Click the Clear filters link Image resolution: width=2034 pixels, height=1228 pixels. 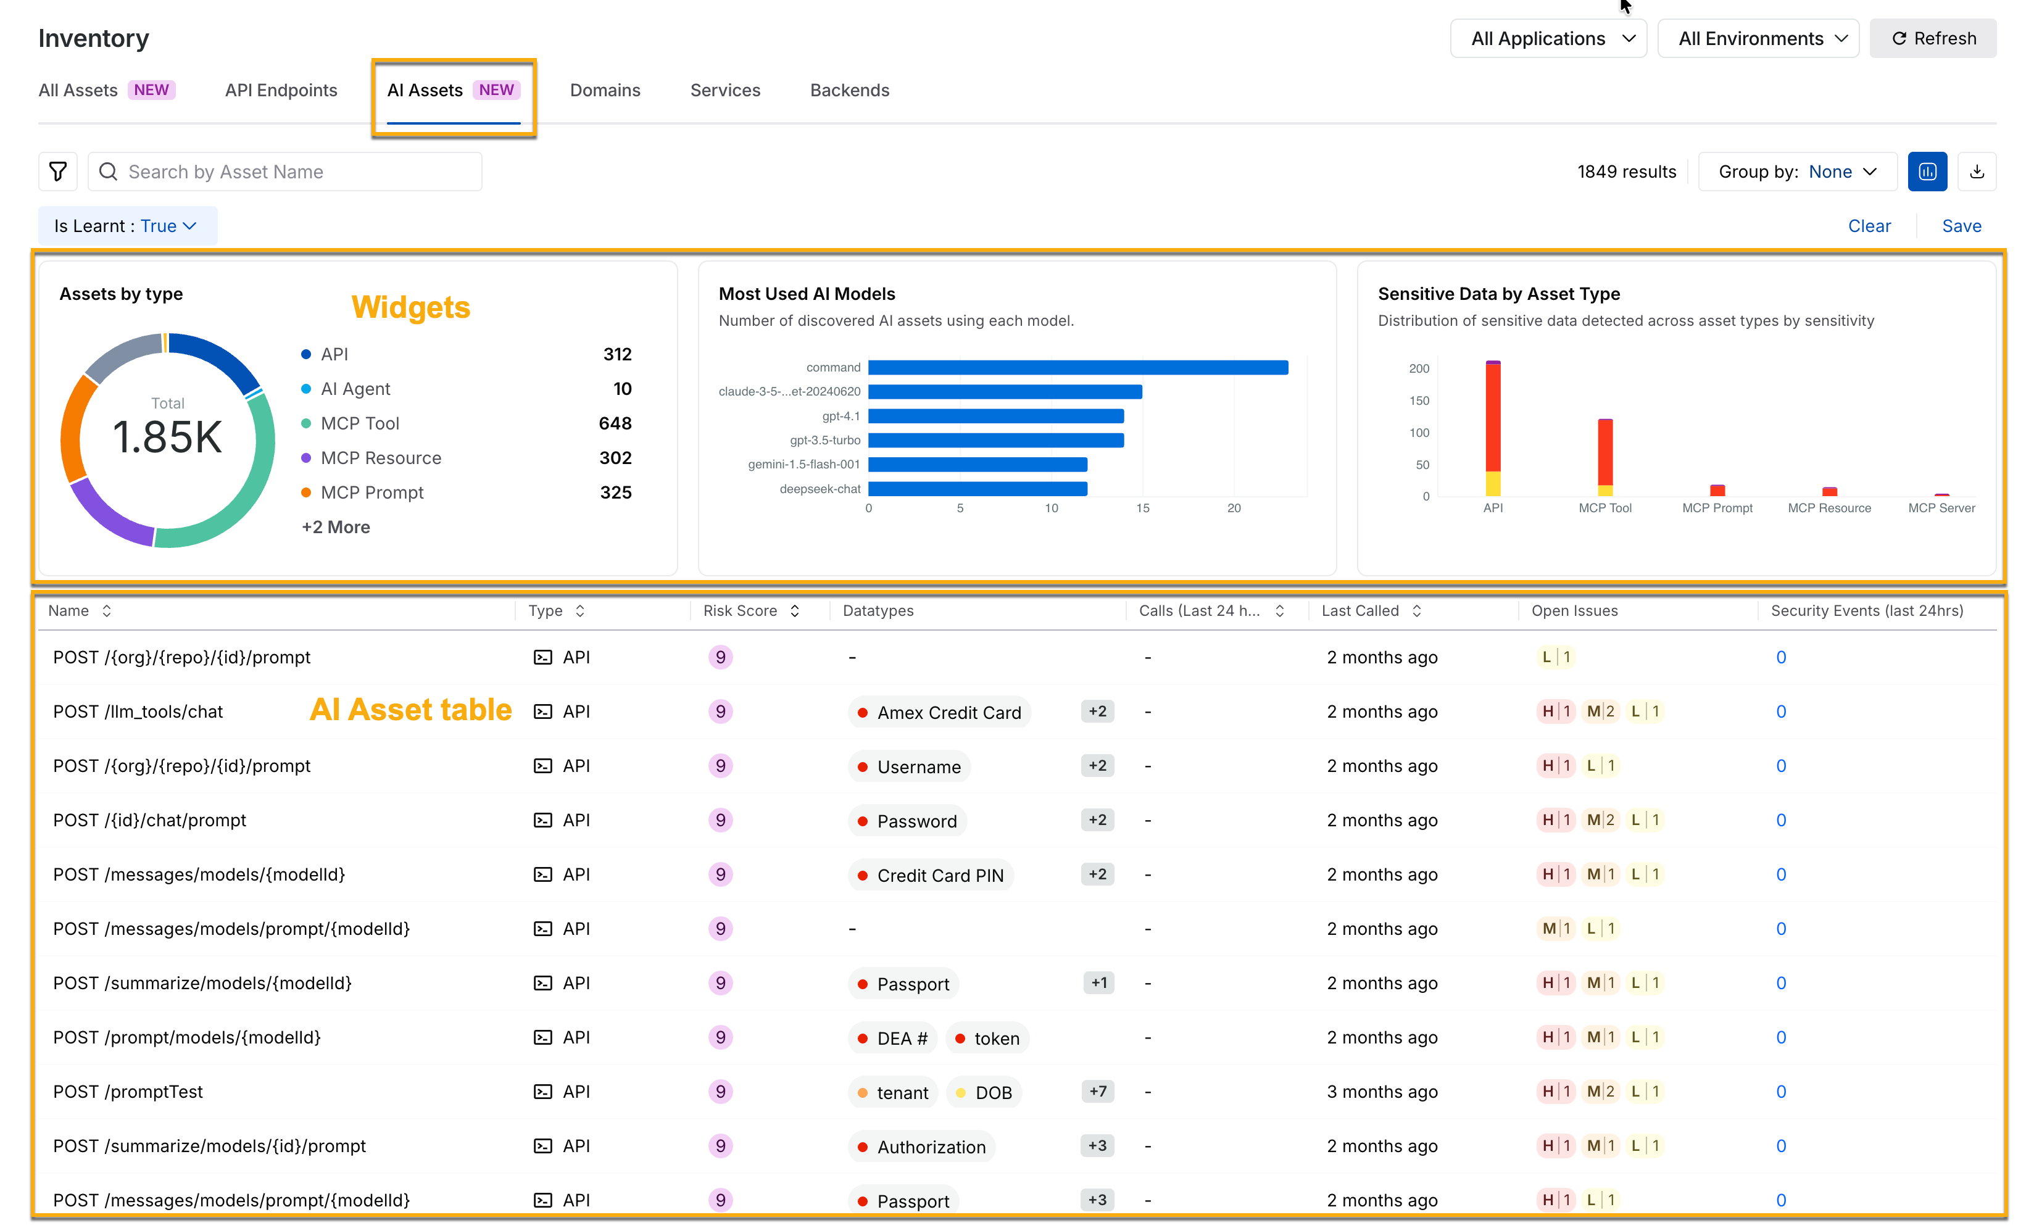[1869, 226]
